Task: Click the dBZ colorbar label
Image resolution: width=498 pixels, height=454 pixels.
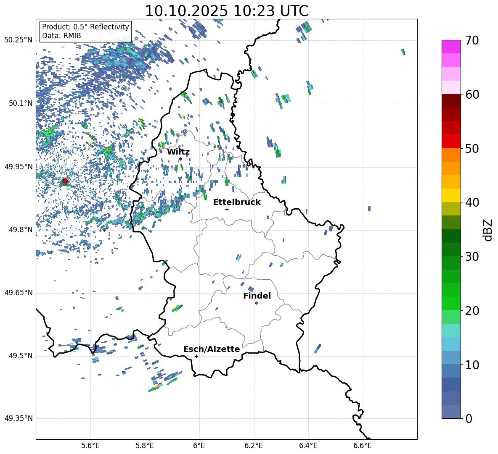Action: pos(488,230)
